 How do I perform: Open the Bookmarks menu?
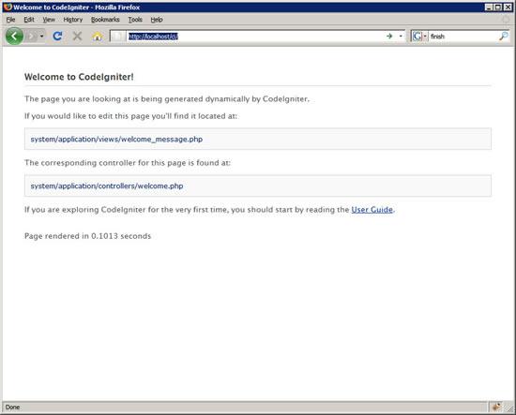(105, 20)
